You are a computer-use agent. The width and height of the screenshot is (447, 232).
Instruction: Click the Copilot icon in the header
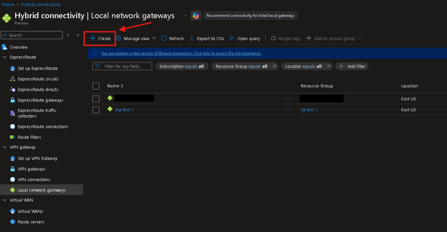196,16
